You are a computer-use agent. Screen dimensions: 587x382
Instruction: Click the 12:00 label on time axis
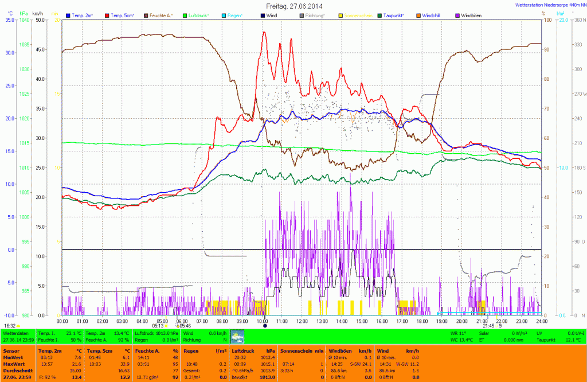[302, 321]
